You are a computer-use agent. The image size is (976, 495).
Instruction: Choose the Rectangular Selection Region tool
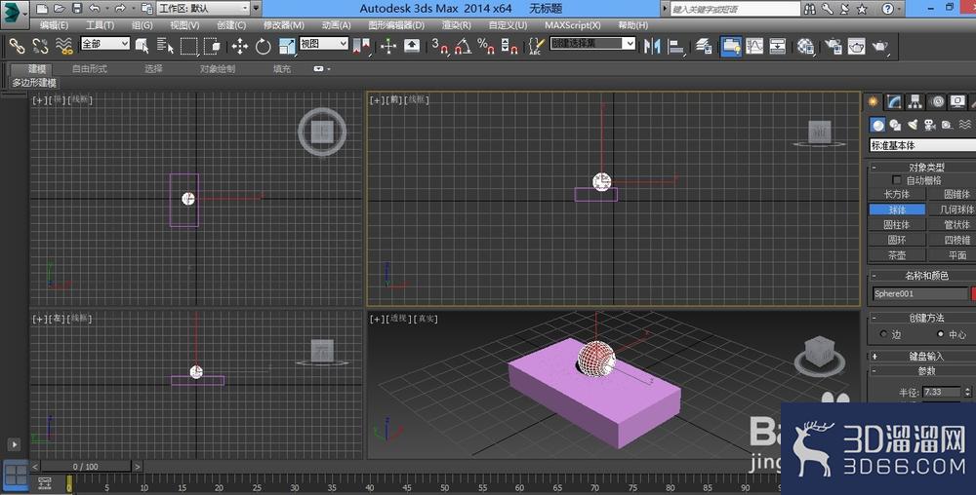(188, 46)
